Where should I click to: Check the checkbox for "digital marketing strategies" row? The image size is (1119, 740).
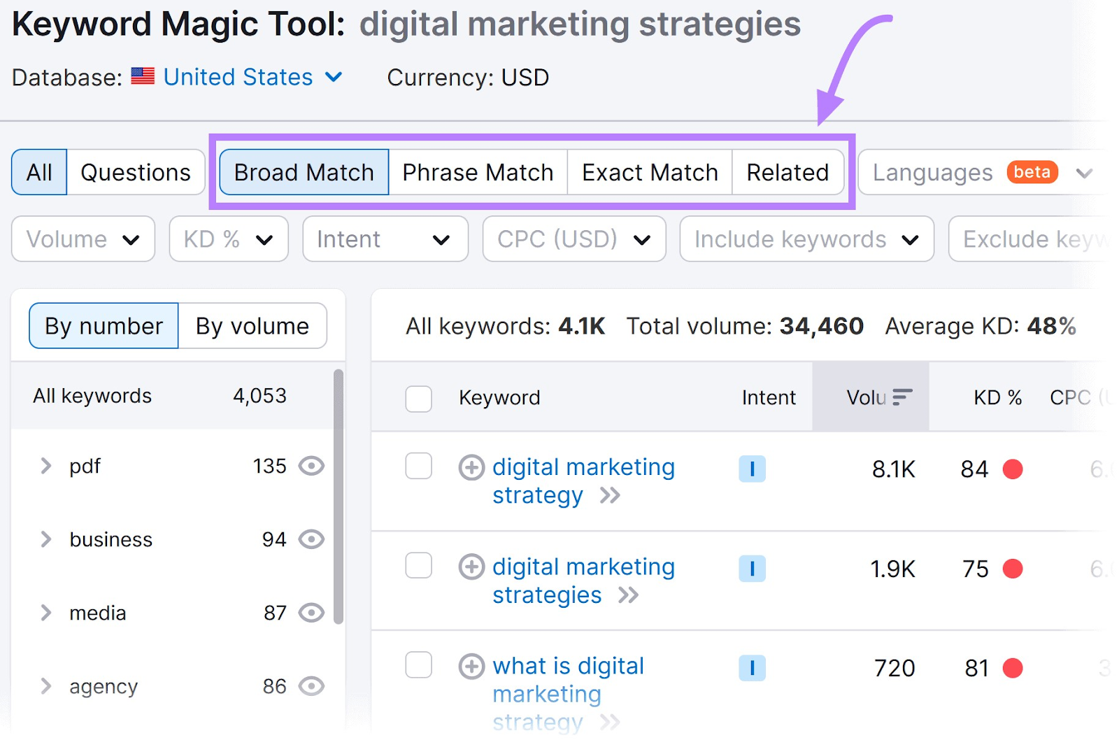click(418, 566)
